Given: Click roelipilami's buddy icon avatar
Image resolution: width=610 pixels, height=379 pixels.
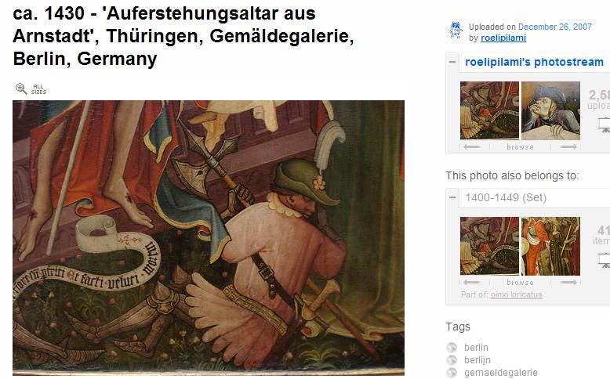Looking at the screenshot, I should click(456, 30).
